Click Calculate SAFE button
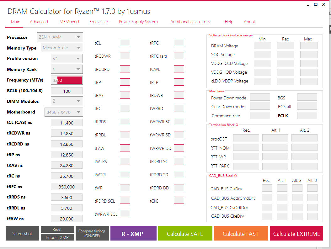The width and height of the screenshot is (331, 249). point(185,233)
